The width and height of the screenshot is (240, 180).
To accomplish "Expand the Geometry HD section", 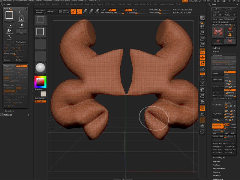I will 219,158.
